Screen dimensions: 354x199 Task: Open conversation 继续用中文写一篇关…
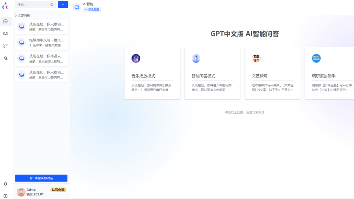click(x=41, y=42)
